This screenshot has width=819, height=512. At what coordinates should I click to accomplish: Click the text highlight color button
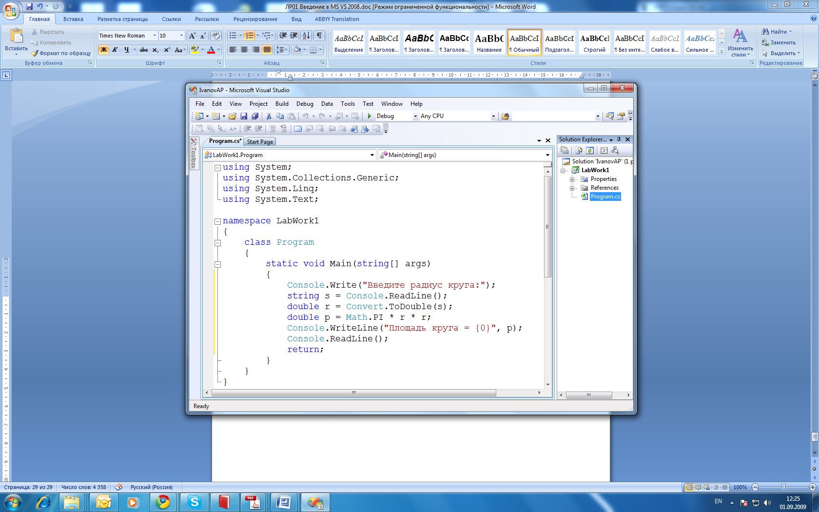tap(195, 50)
